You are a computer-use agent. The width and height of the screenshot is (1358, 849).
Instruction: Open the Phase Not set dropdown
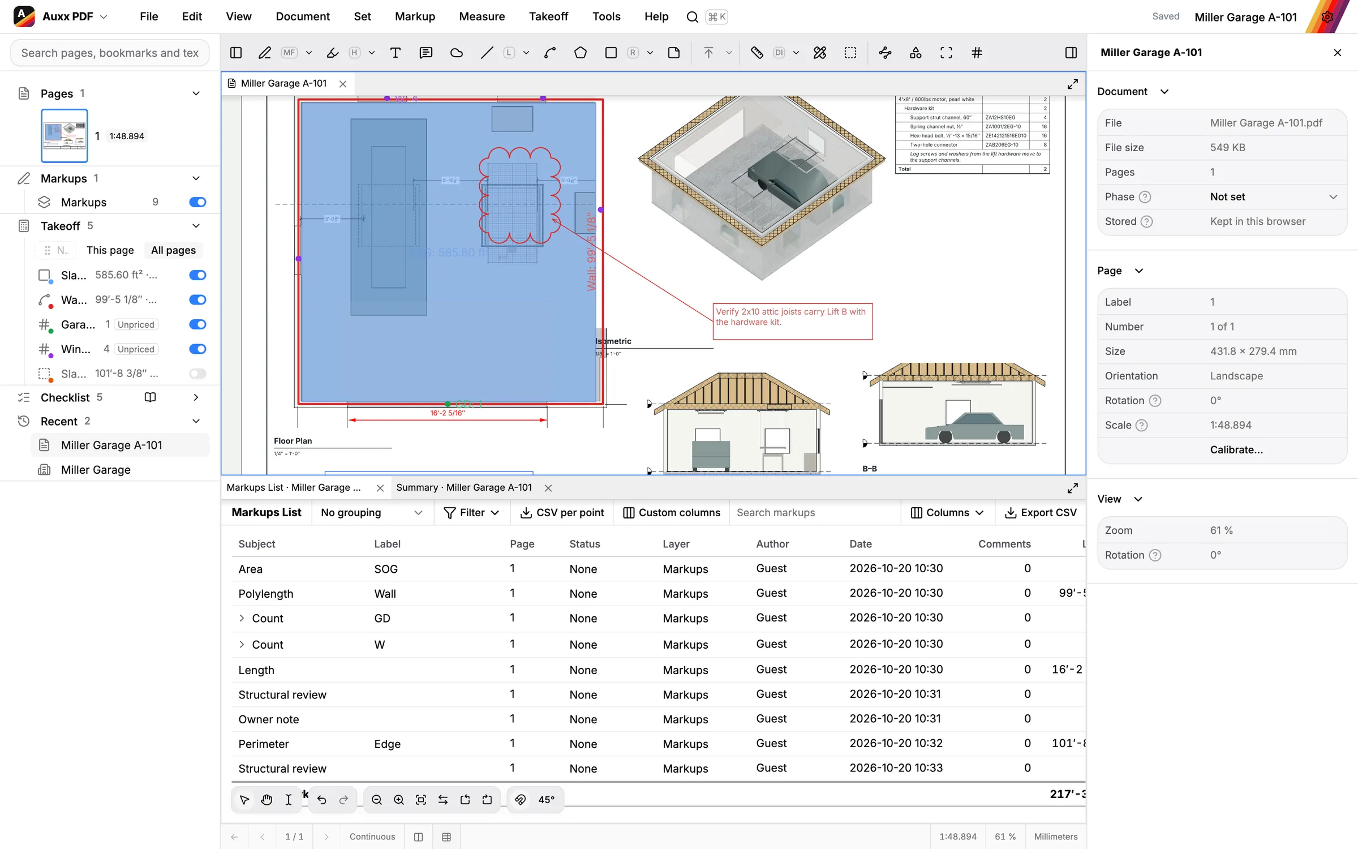tap(1274, 196)
